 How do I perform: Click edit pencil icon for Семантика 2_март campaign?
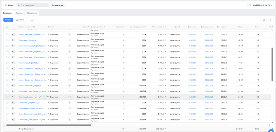tap(40, 97)
